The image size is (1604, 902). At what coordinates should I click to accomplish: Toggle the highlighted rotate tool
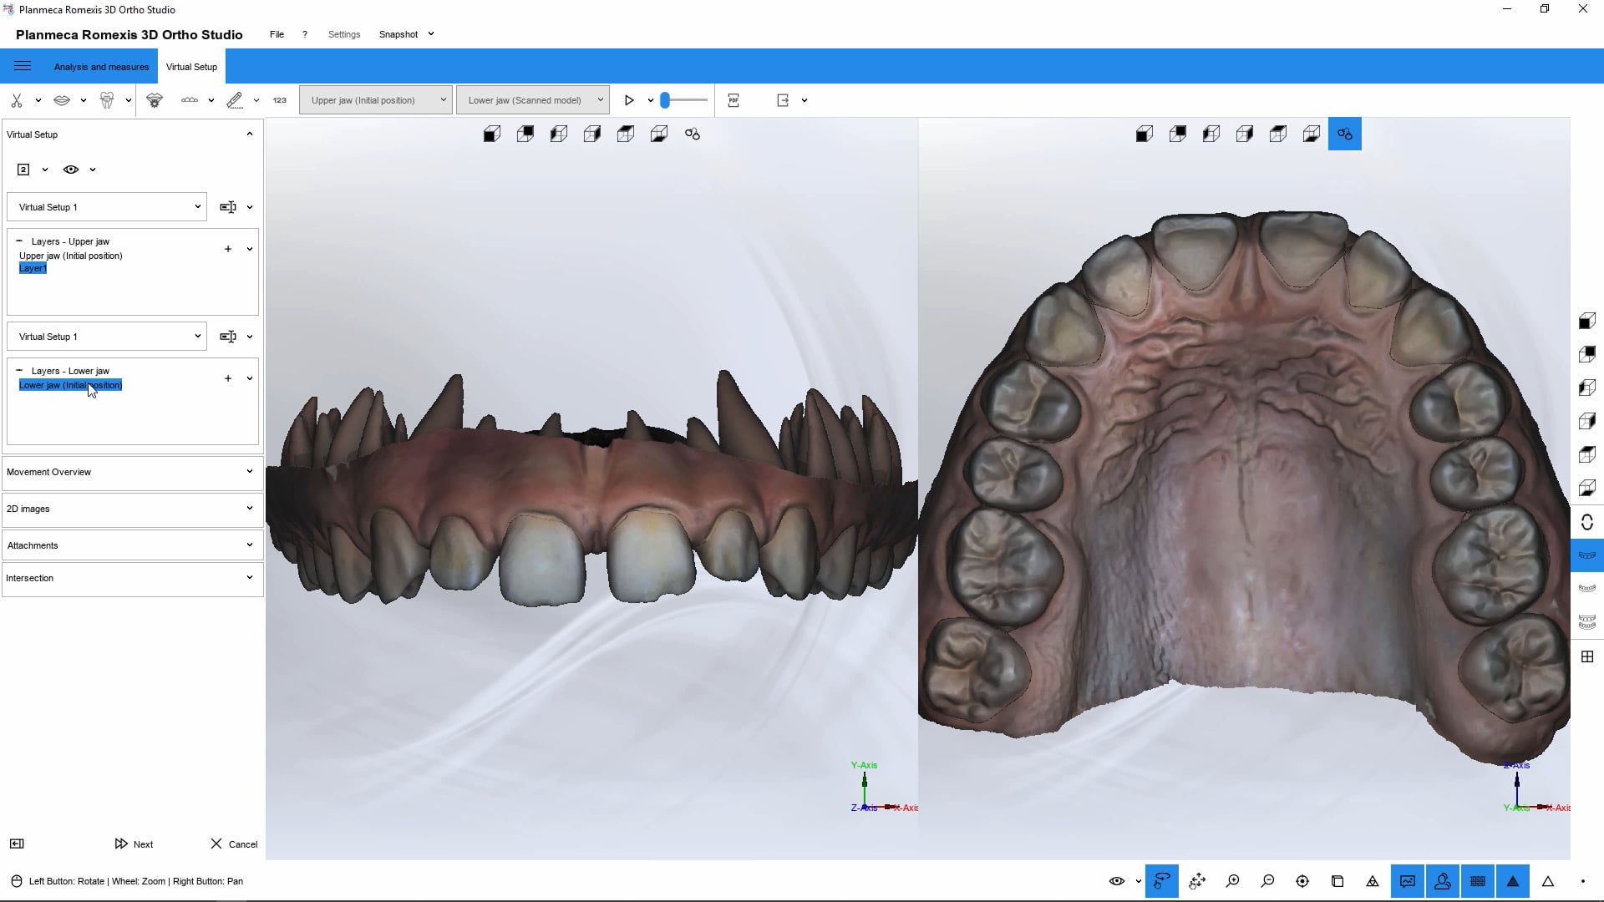point(1161,881)
